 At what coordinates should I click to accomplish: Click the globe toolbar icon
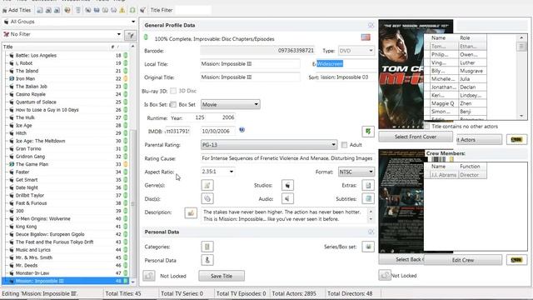(67, 10)
